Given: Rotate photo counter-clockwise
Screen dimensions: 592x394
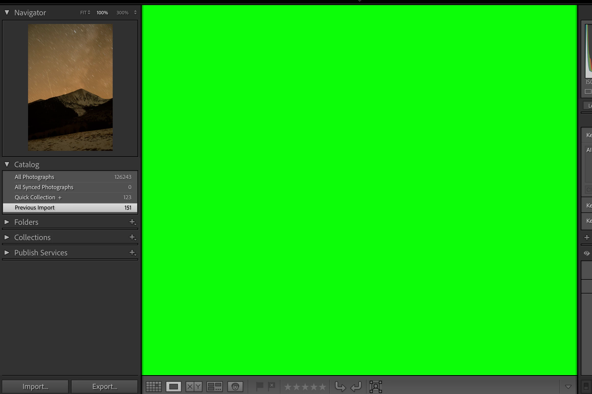Looking at the screenshot, I should pos(340,387).
